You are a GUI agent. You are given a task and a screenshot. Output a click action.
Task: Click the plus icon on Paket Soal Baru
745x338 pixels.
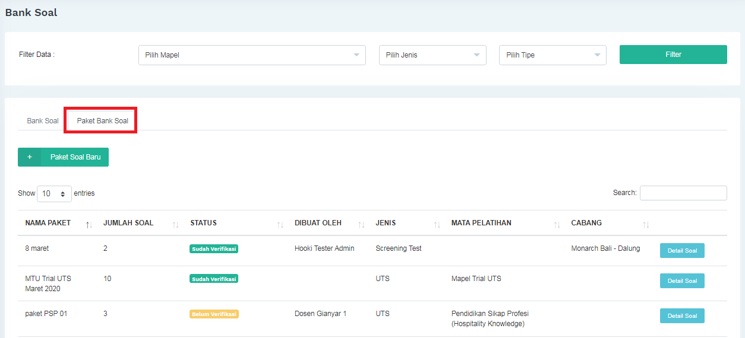click(30, 157)
